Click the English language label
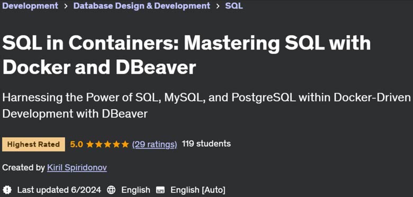 [x=136, y=190]
